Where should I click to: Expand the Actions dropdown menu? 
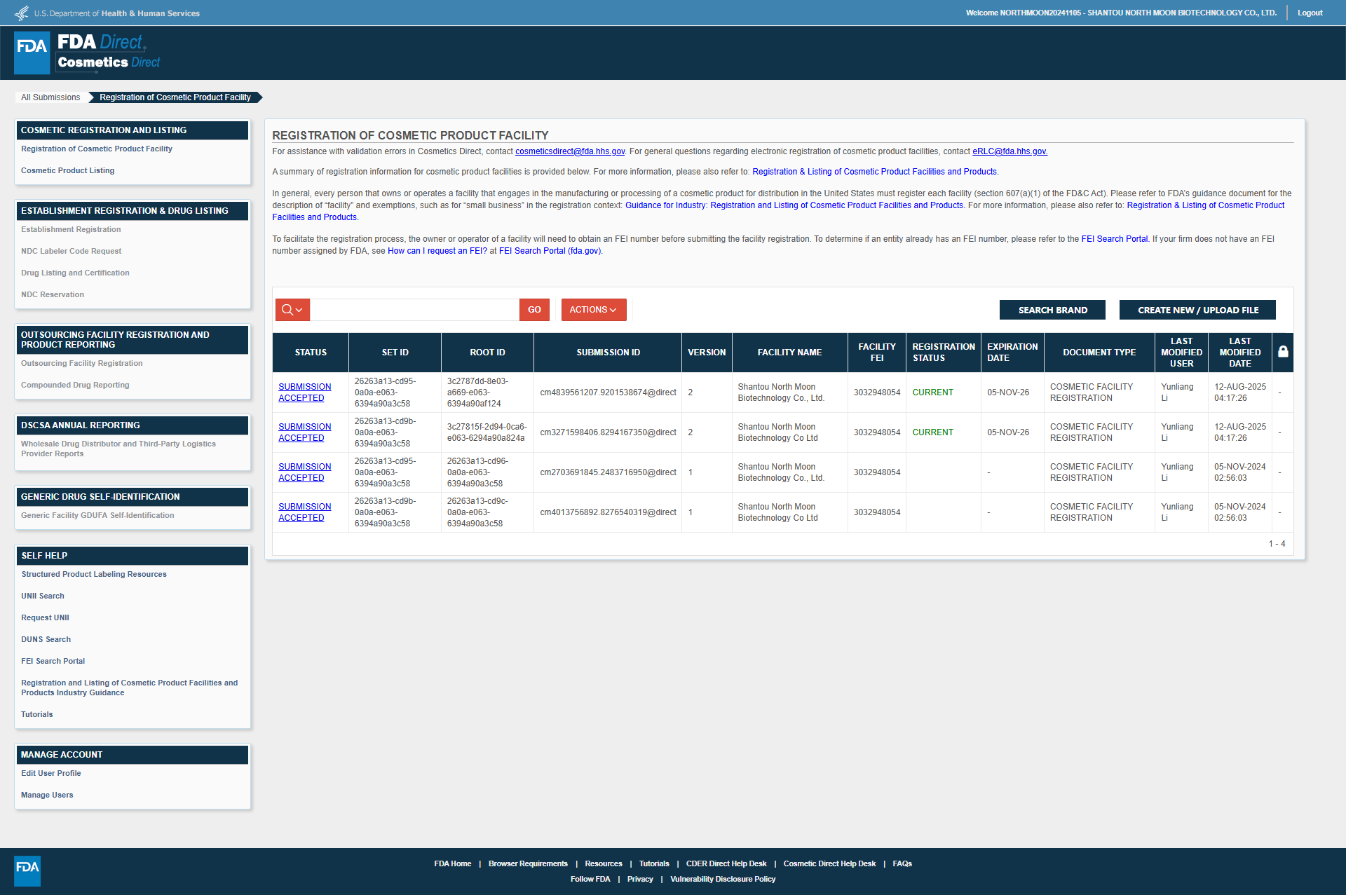[x=593, y=310]
